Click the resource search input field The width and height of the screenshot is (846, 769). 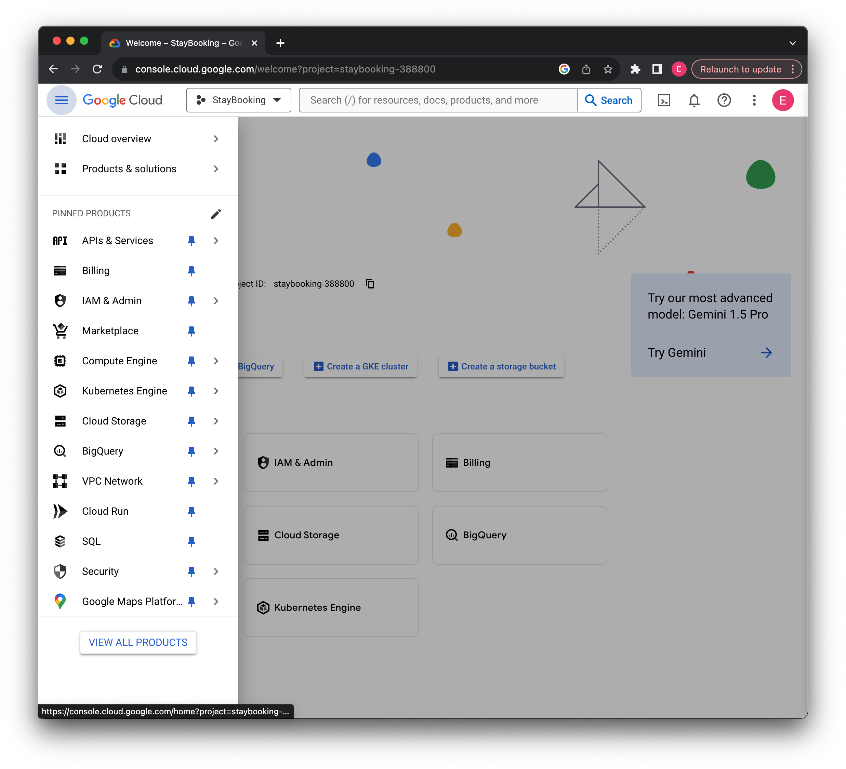click(x=437, y=100)
